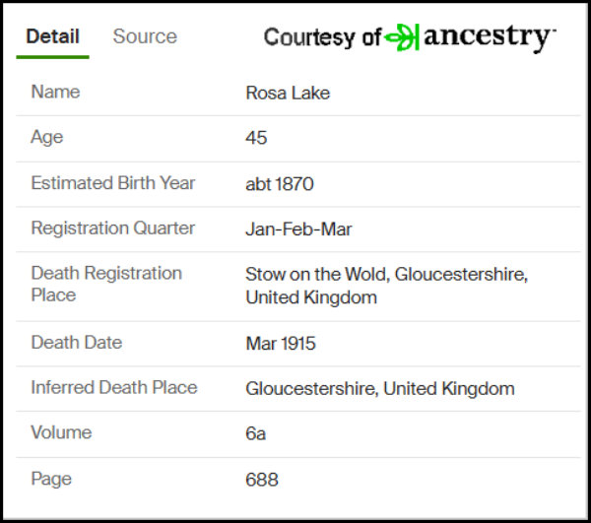Click the Death Date label
This screenshot has height=523, width=591.
pyautogui.click(x=77, y=343)
